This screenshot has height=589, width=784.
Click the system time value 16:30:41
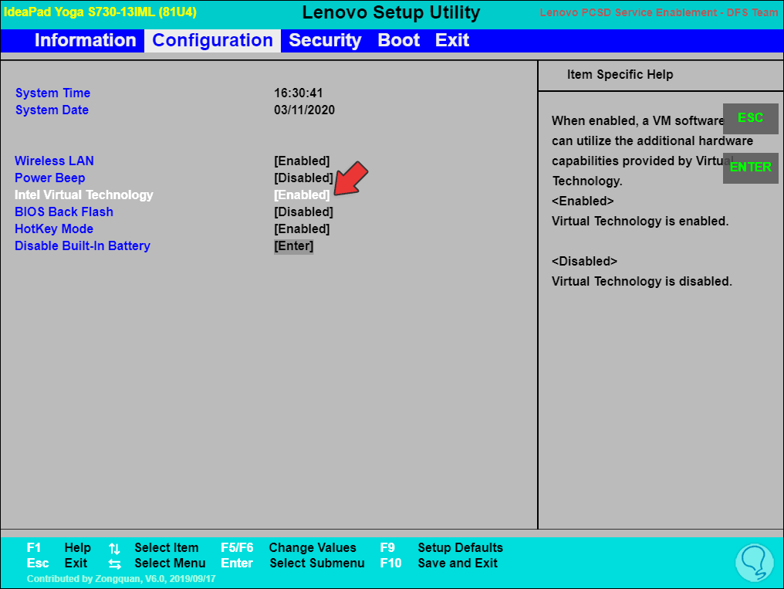(299, 93)
